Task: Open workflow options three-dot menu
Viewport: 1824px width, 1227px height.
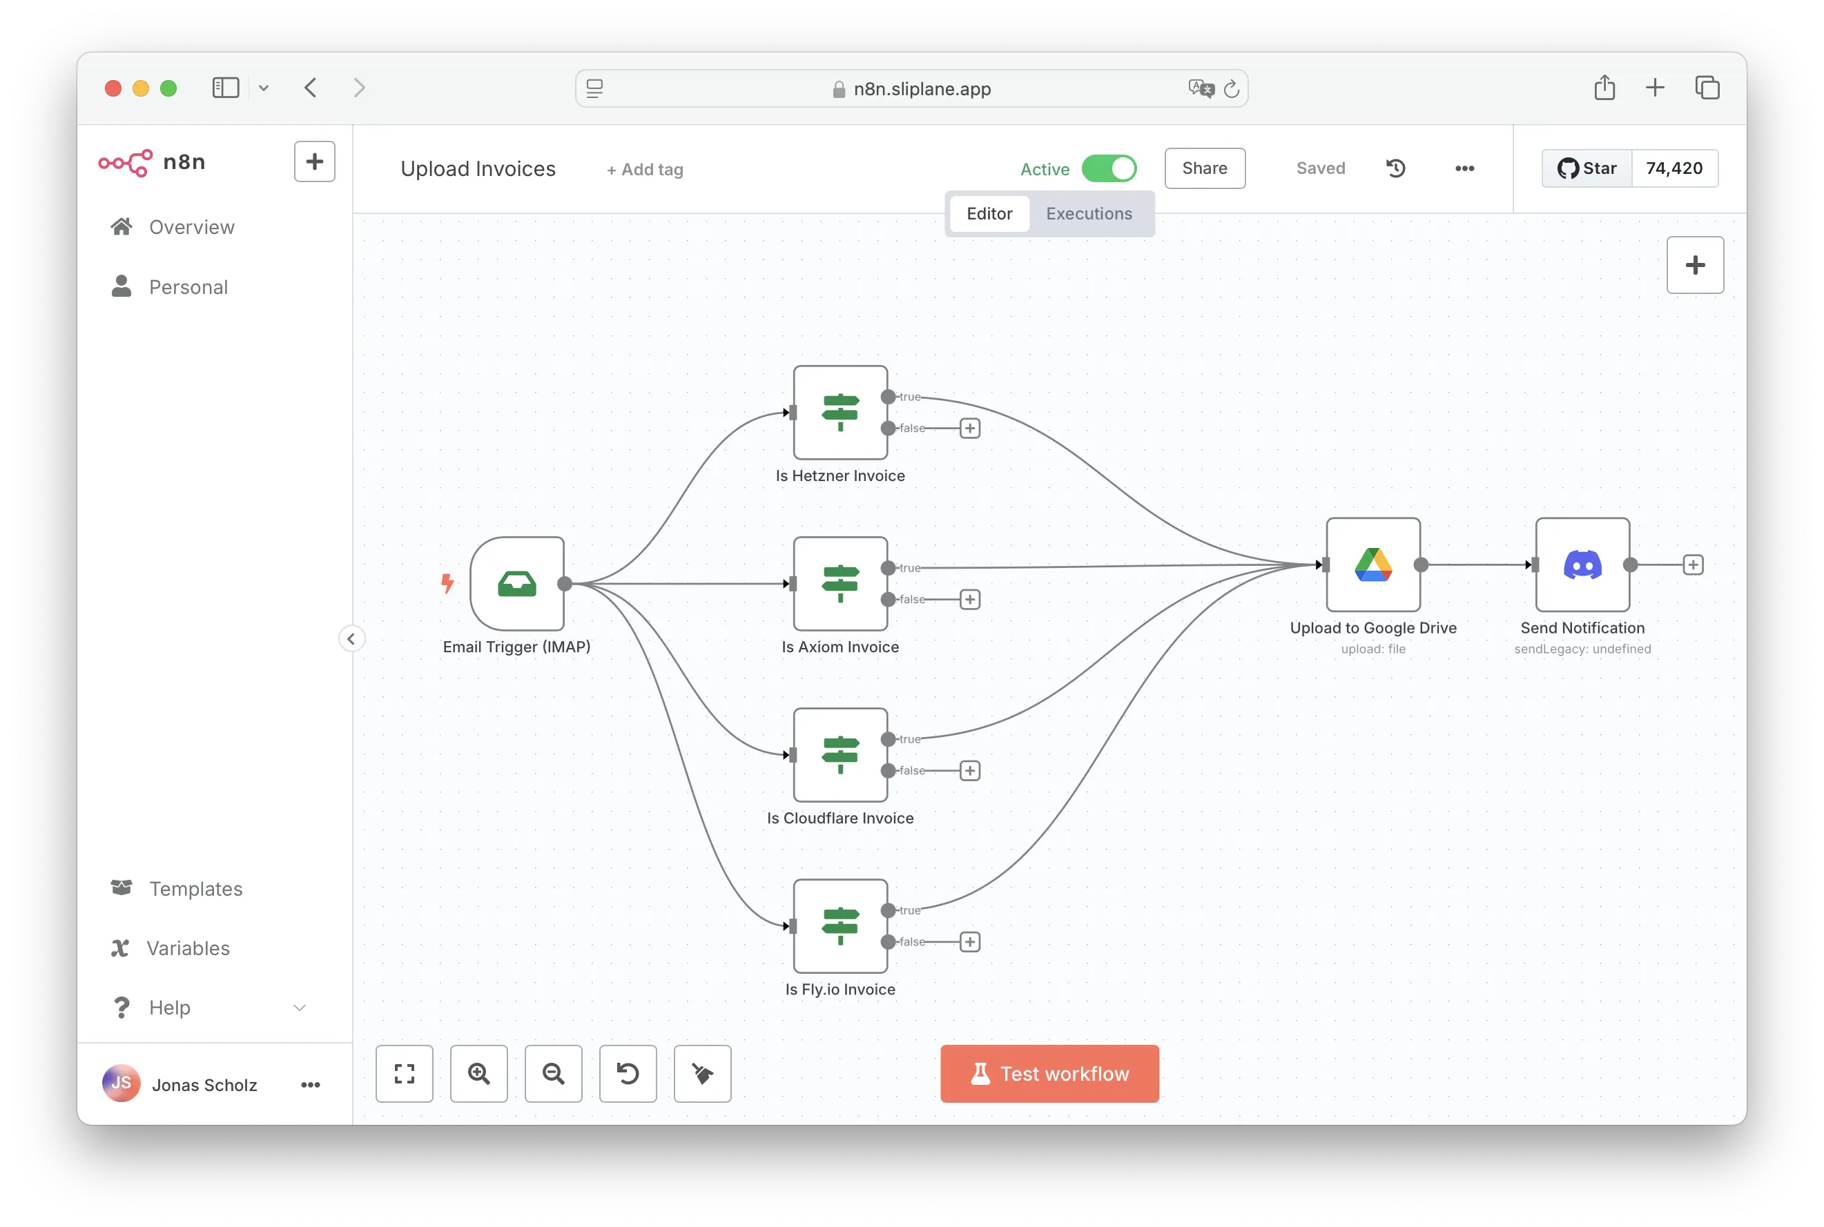Action: tap(1465, 168)
